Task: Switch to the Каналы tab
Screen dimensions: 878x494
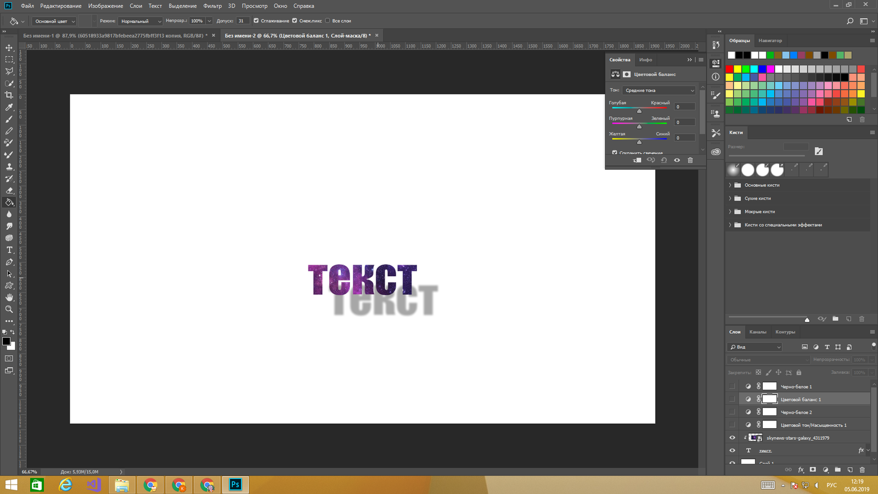Action: (758, 332)
